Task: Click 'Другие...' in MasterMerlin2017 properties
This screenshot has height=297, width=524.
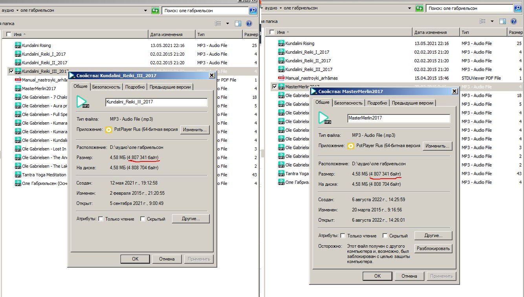Action: pos(433,235)
